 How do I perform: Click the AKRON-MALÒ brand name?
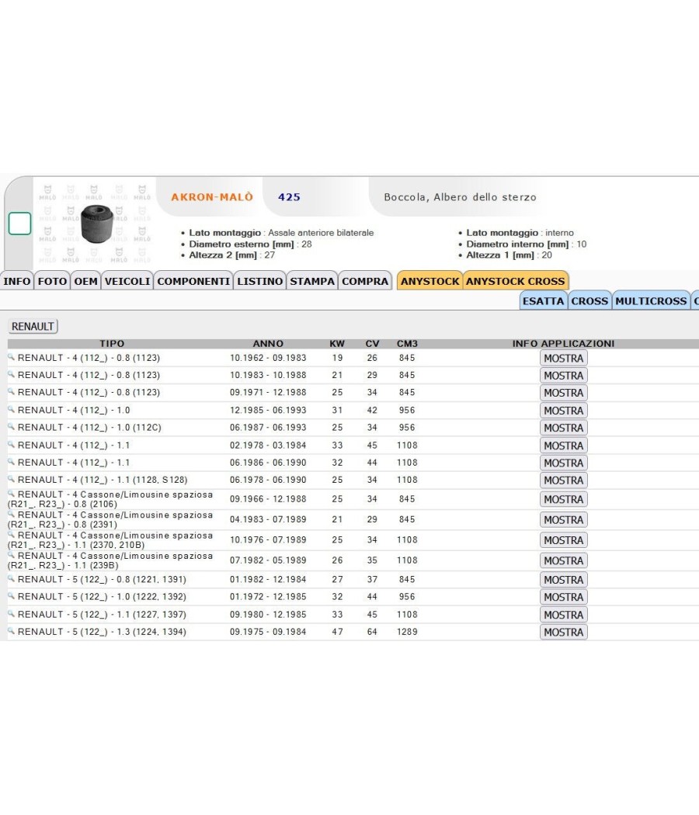(212, 197)
